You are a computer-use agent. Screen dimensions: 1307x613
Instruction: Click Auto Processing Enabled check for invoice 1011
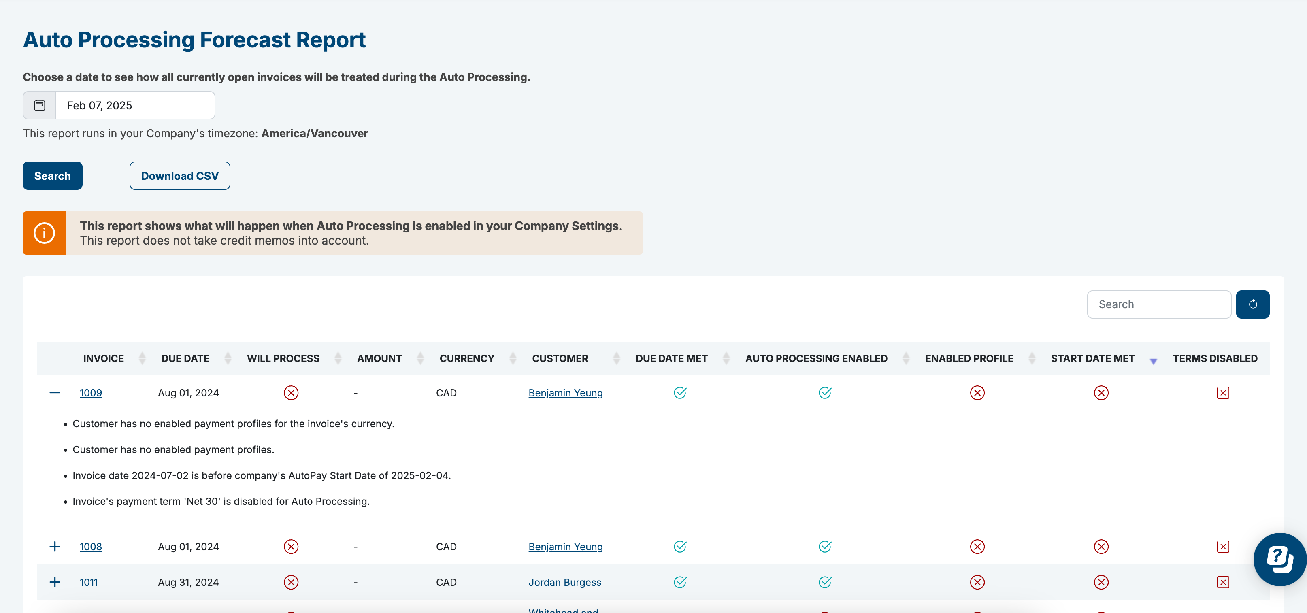[x=824, y=582]
